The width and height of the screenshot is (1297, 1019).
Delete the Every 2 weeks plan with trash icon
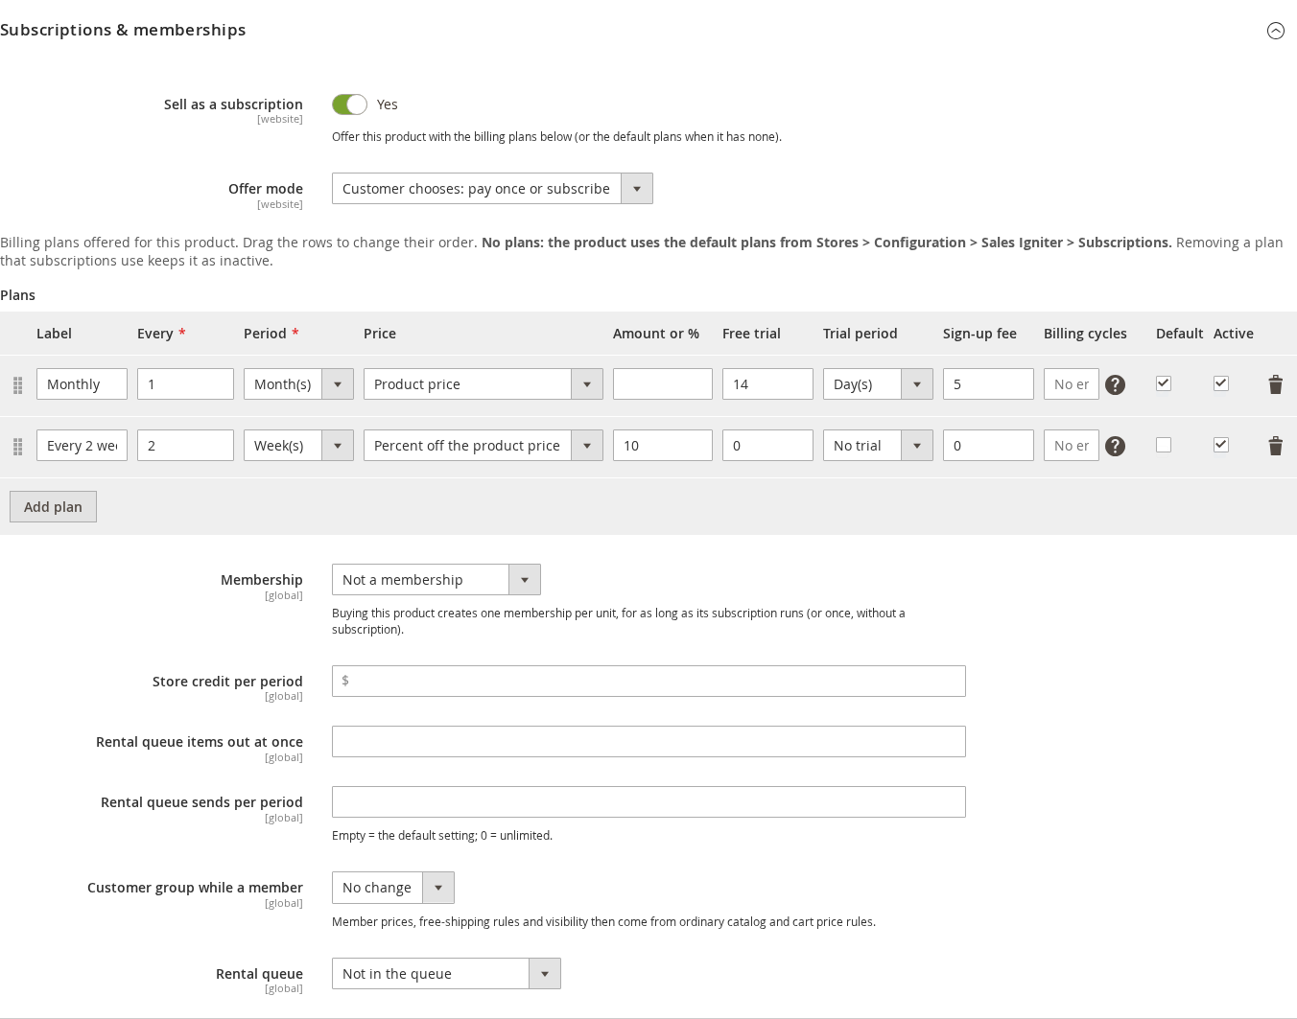[x=1275, y=446]
